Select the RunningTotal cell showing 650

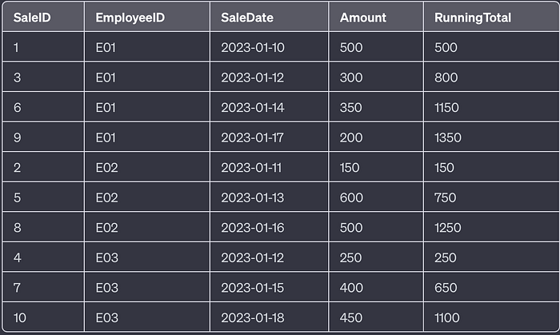tap(491, 287)
